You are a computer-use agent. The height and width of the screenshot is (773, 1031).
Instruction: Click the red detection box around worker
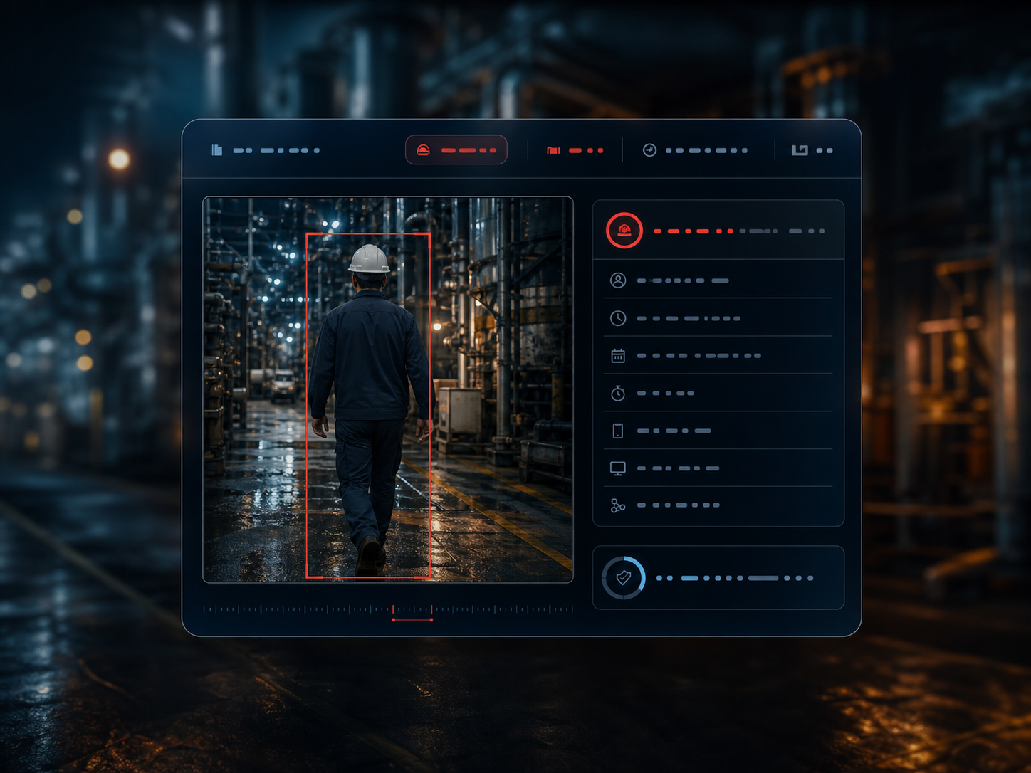coord(368,405)
